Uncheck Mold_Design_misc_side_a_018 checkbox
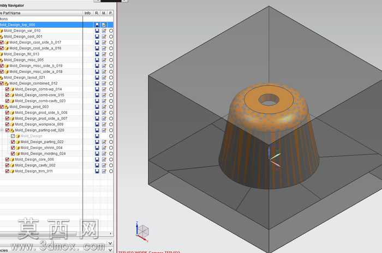Screen dimensions: 382x253 (2, 72)
